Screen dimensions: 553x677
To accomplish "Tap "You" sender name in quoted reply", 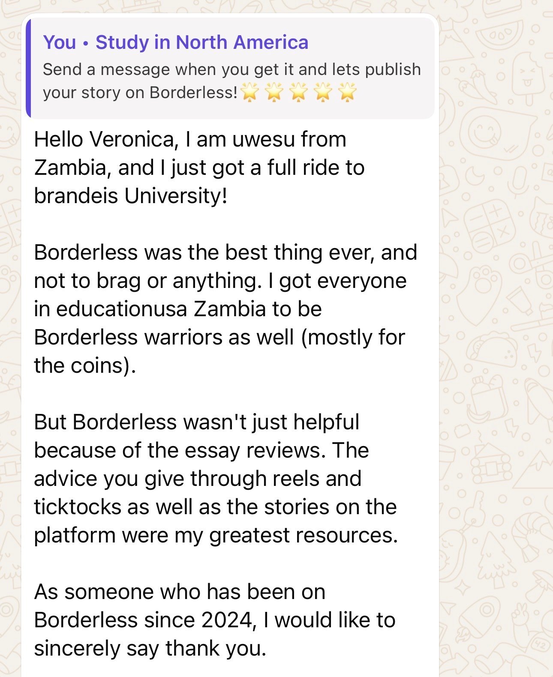I will (x=60, y=42).
